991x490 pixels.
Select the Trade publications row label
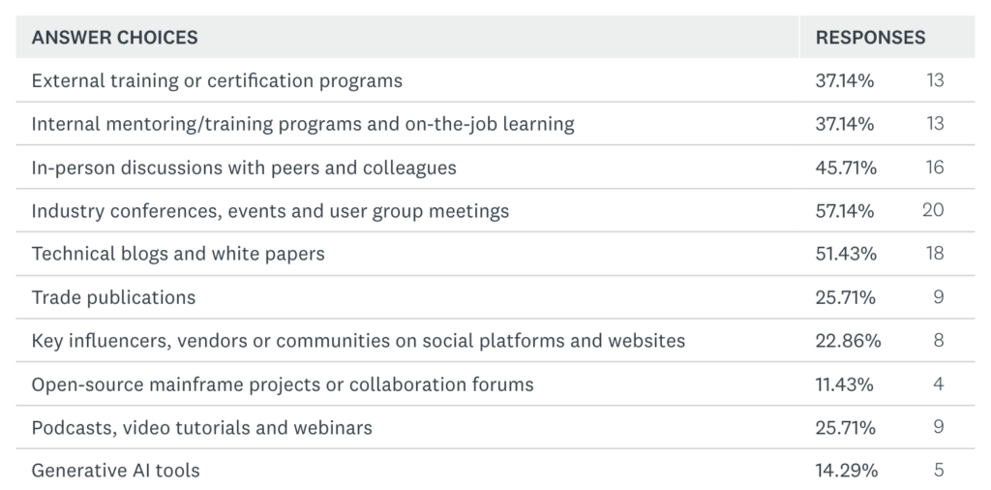pyautogui.click(x=113, y=298)
